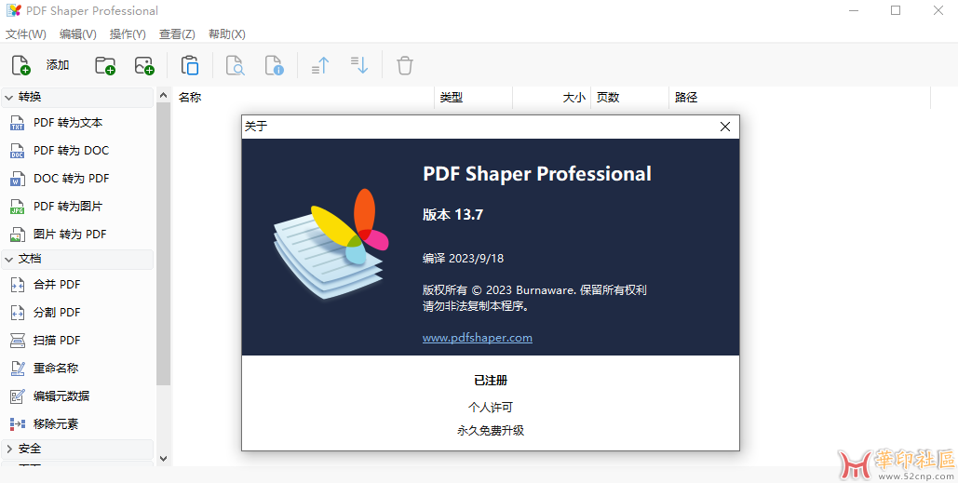Click the sidebar scrollbar thumb

point(163,244)
